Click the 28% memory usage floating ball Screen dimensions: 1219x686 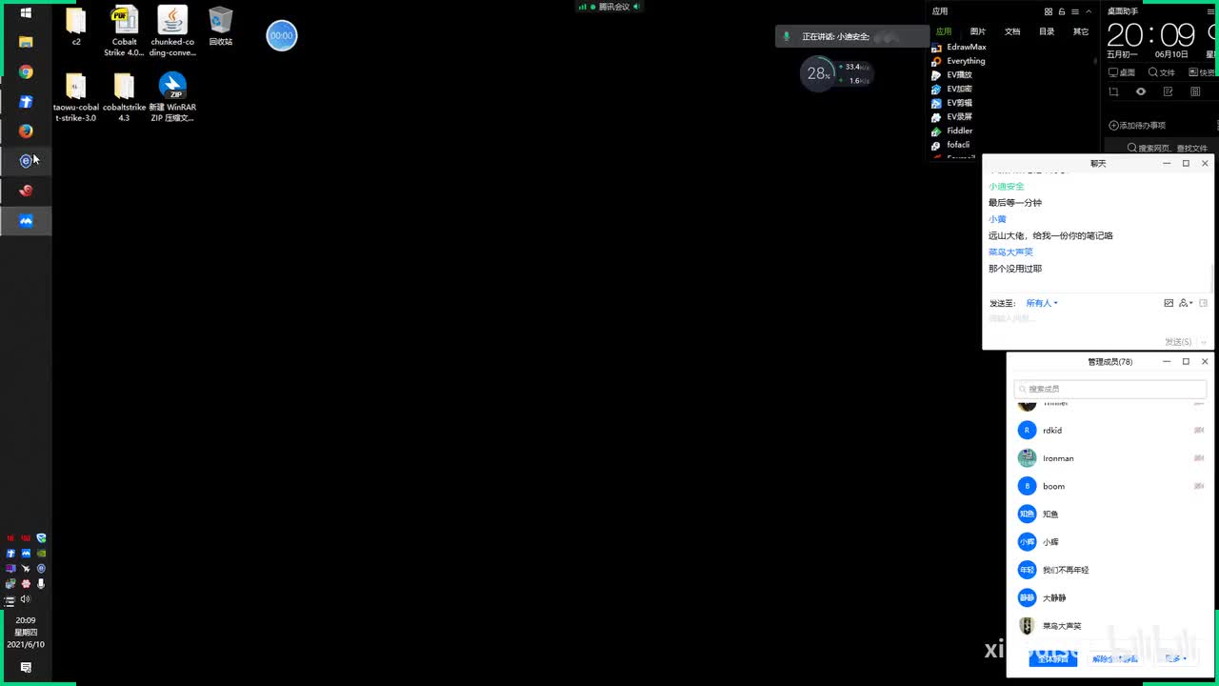[x=817, y=73]
